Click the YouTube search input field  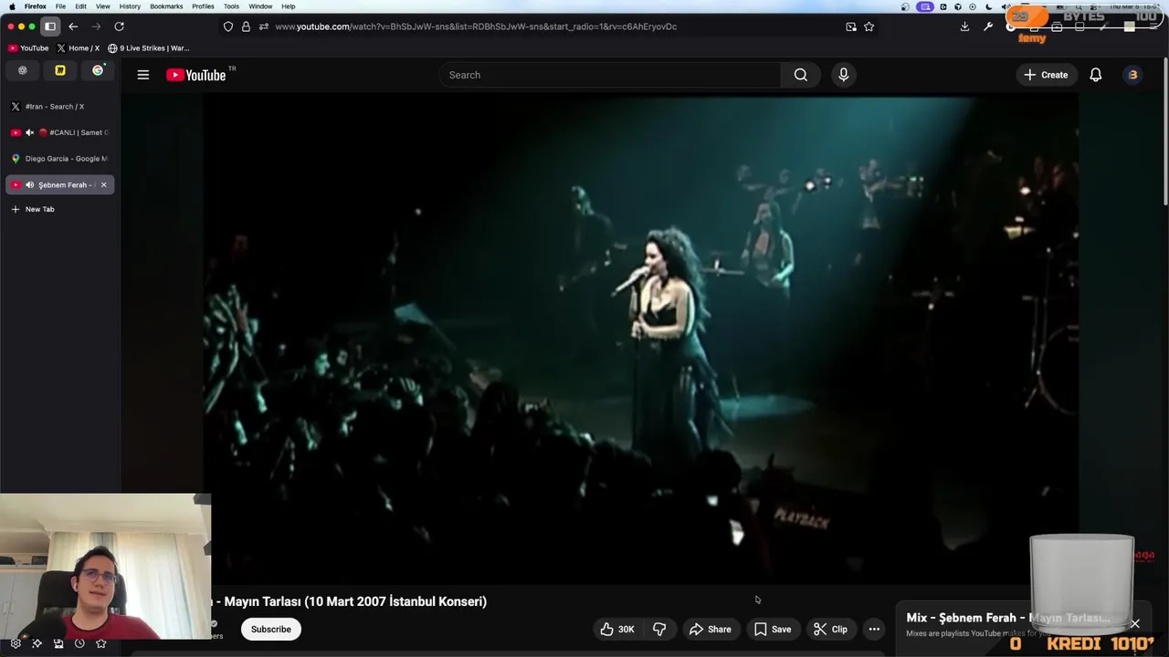pyautogui.click(x=609, y=75)
